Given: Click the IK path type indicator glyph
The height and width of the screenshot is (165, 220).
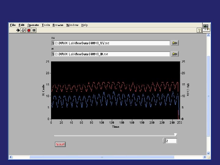Looking at the screenshot, I should [53, 54].
